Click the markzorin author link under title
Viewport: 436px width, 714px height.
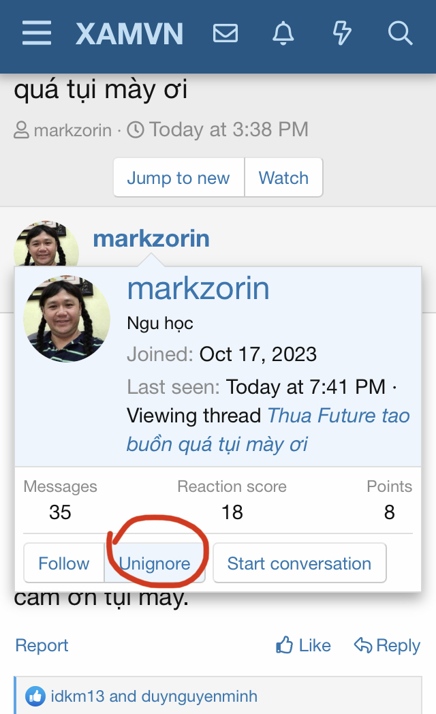point(72,129)
